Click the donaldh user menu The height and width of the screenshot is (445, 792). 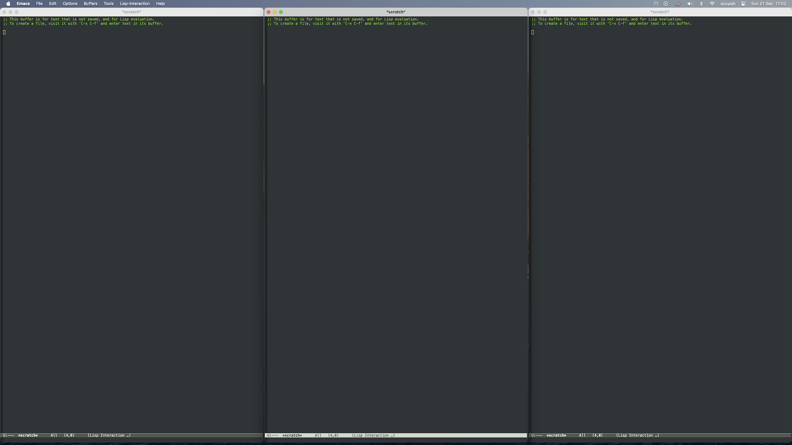728,3
